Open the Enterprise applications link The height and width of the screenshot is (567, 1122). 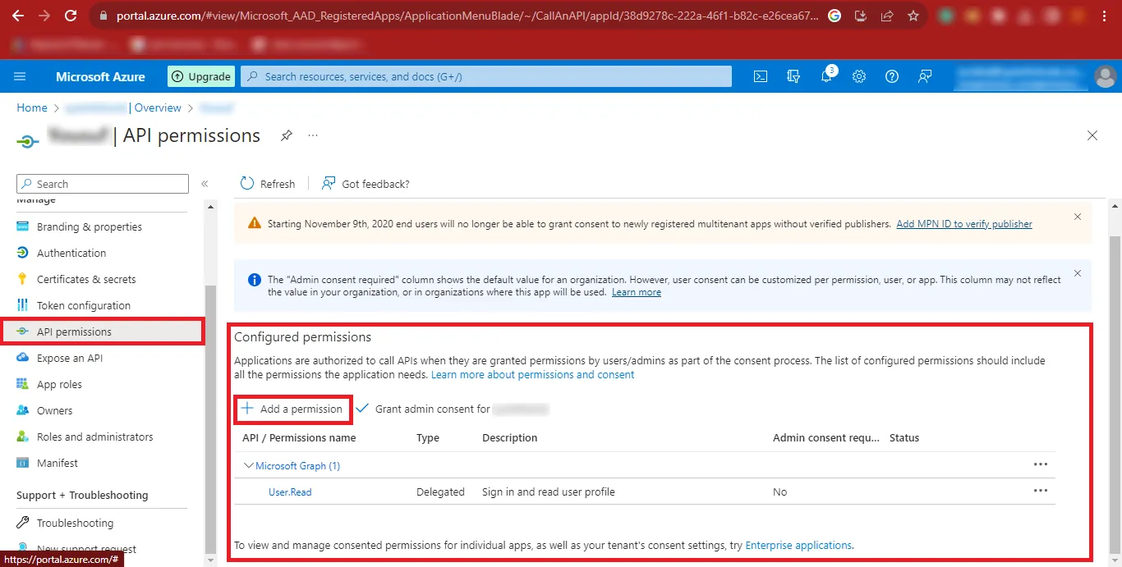798,545
